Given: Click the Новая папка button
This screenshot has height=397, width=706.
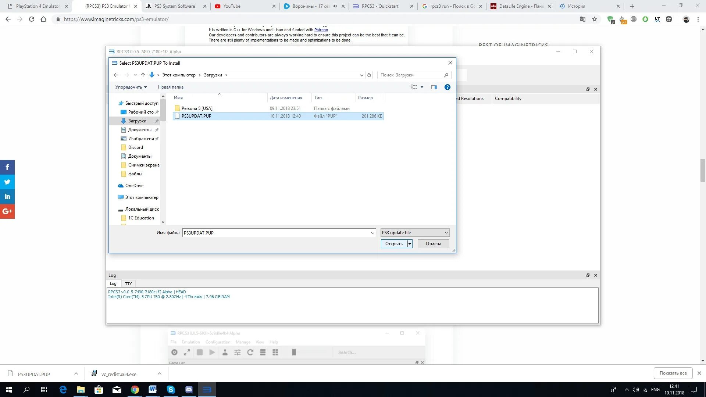Looking at the screenshot, I should (171, 87).
